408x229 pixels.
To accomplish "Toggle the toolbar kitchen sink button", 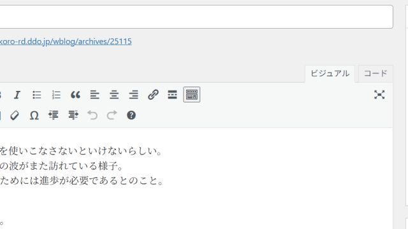I will click(x=192, y=95).
